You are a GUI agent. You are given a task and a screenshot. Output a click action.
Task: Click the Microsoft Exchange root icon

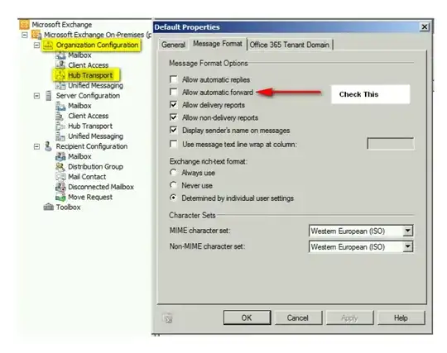pos(24,25)
